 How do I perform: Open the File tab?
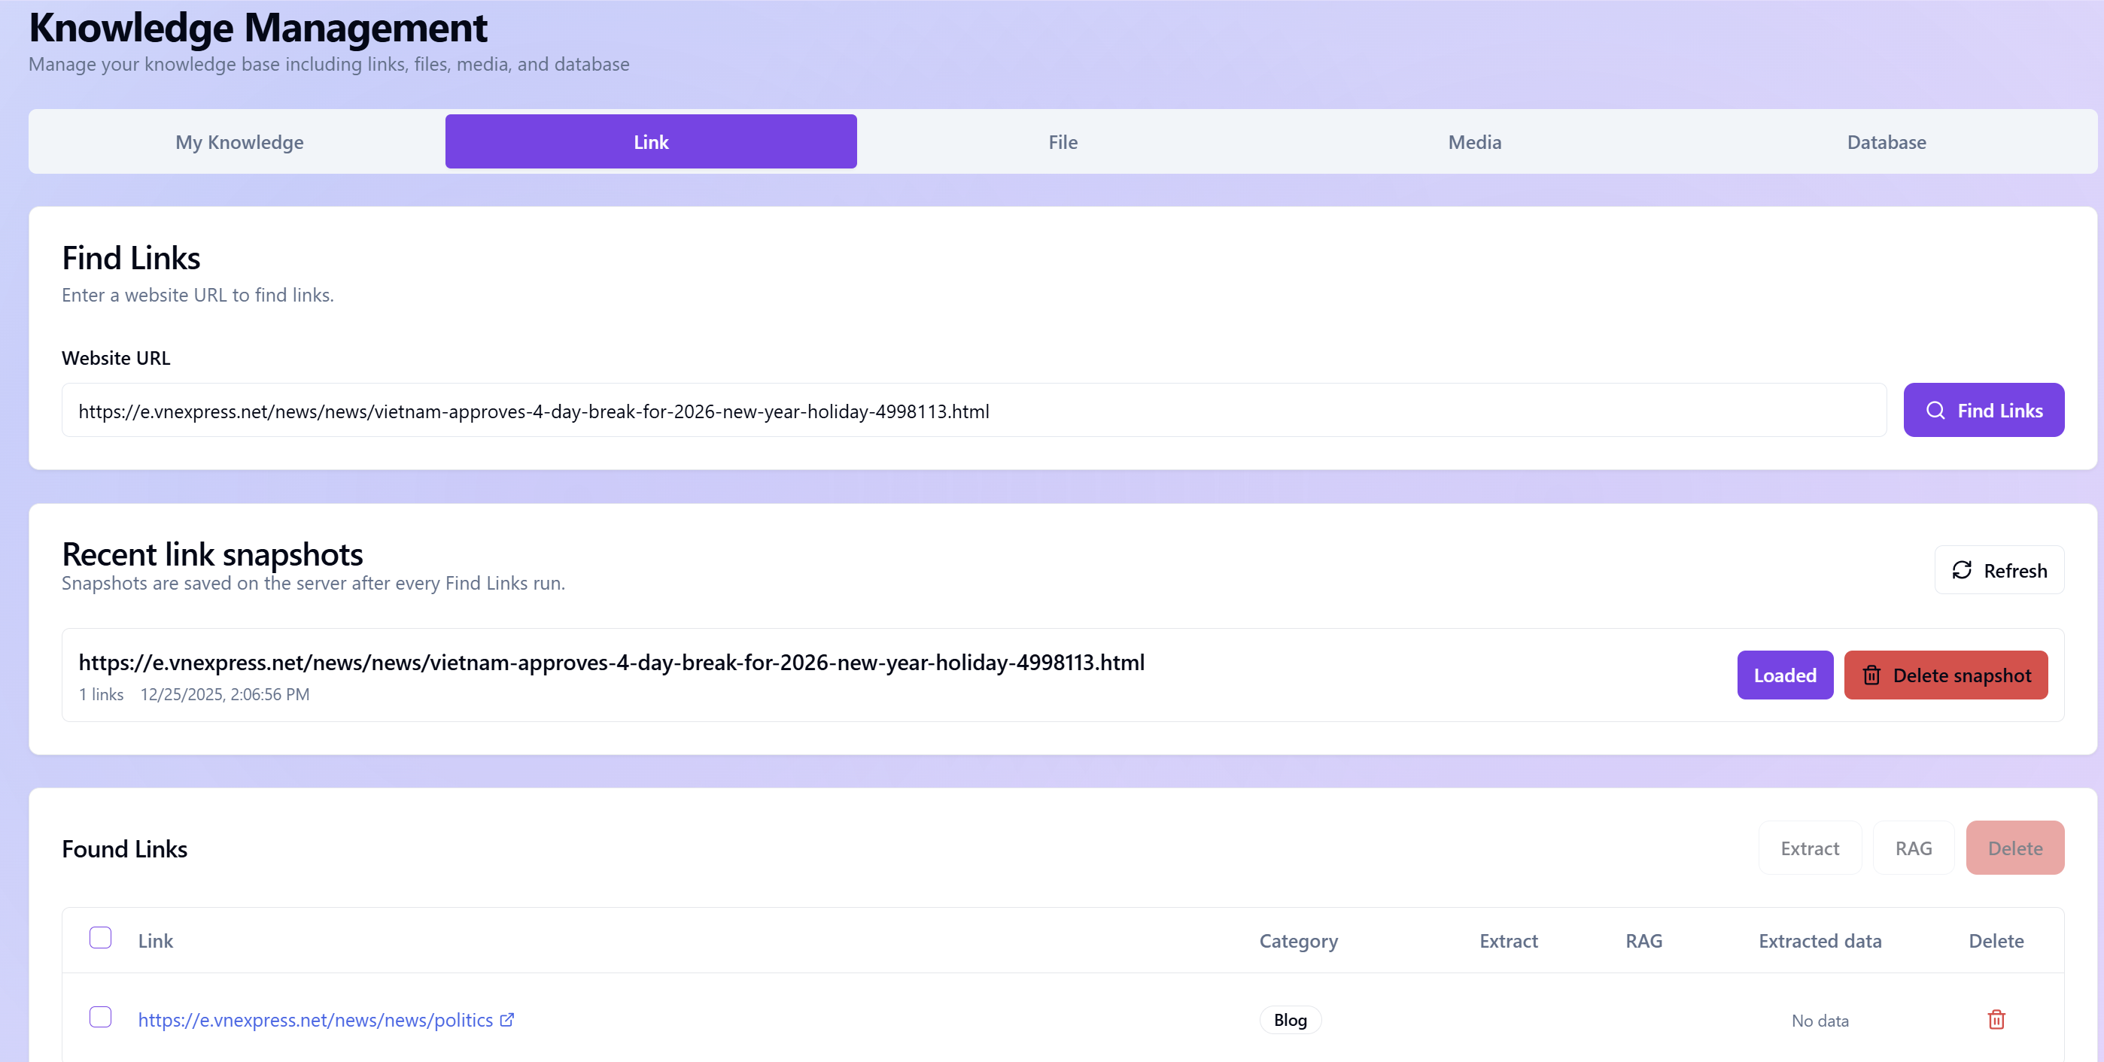1063,142
